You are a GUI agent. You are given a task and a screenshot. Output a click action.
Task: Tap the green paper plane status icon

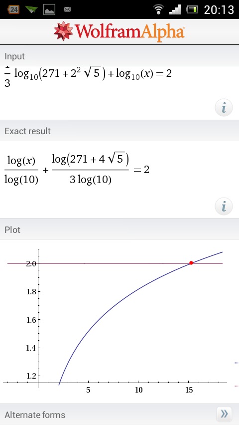(x=31, y=9)
